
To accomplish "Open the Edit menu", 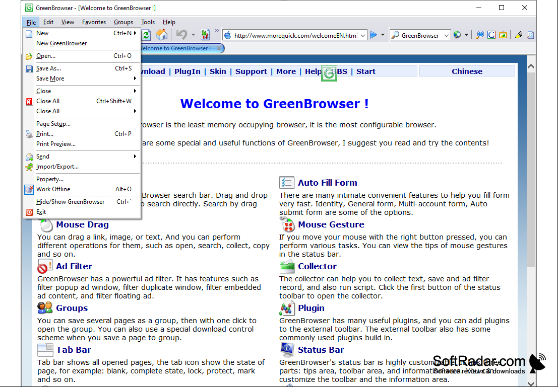I will pyautogui.click(x=48, y=22).
